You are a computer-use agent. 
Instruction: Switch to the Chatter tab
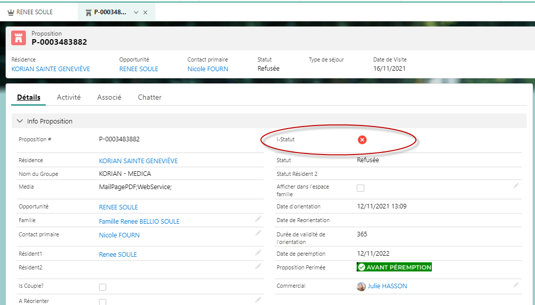pyautogui.click(x=149, y=97)
